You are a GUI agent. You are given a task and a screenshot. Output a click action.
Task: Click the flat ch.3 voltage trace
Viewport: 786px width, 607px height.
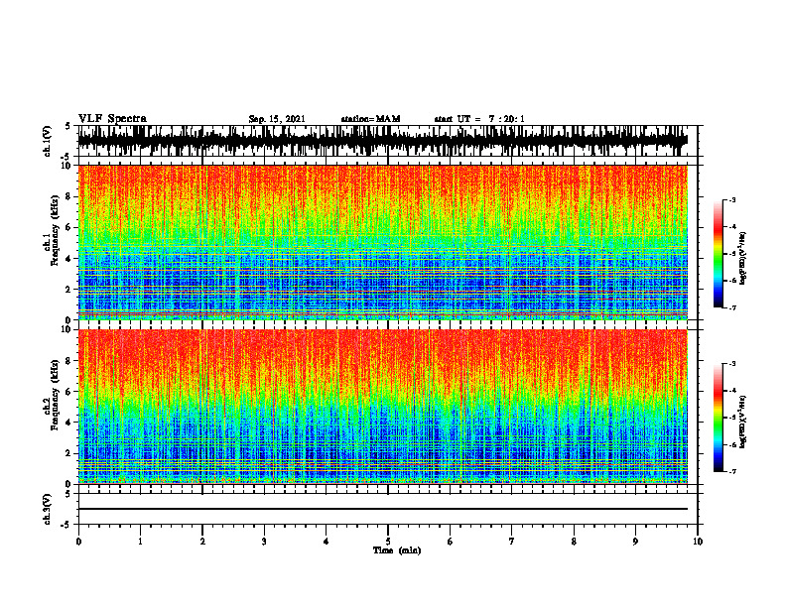click(x=383, y=509)
